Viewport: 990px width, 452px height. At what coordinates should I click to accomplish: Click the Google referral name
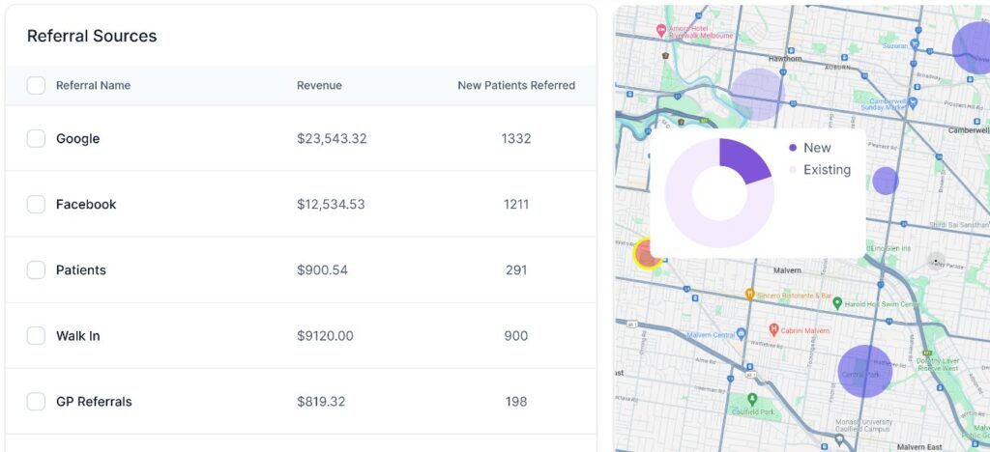click(77, 139)
